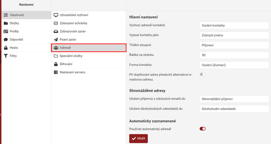Open the Třídění sloupců dropdown

234,45
